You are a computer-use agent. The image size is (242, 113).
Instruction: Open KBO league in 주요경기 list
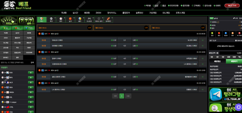17,73
